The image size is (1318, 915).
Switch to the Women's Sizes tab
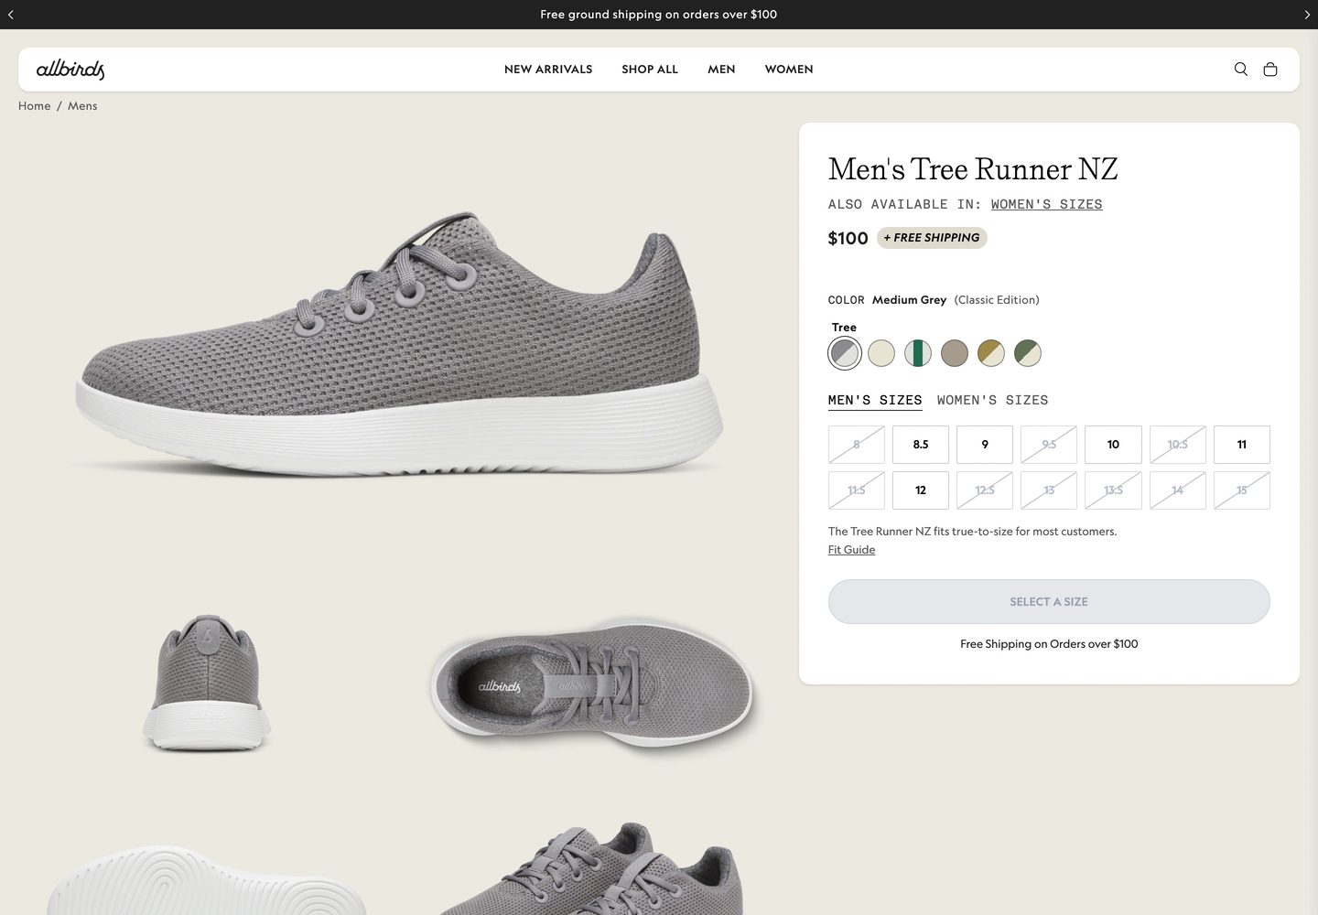click(992, 401)
